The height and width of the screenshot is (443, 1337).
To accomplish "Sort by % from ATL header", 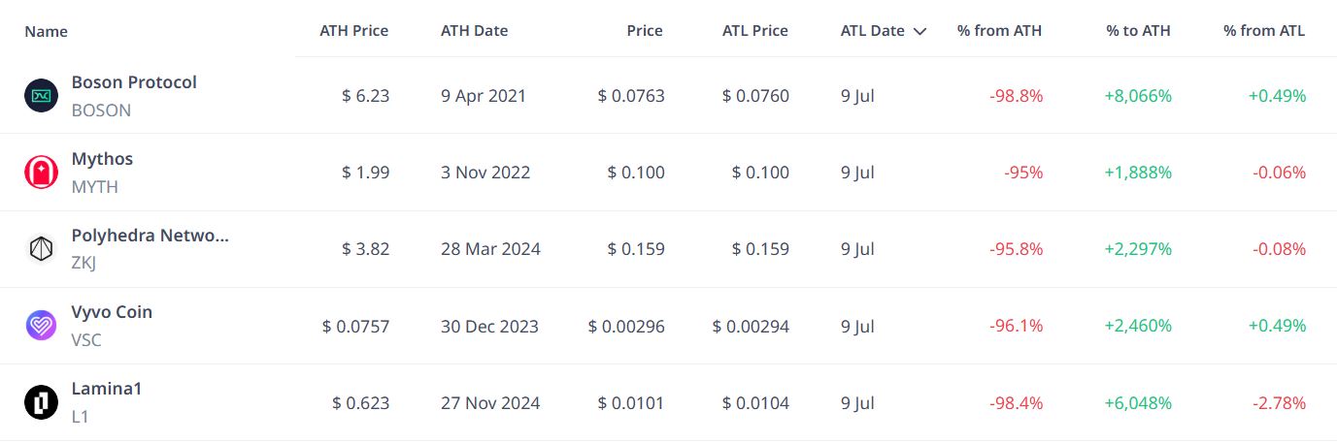I will tap(1264, 31).
